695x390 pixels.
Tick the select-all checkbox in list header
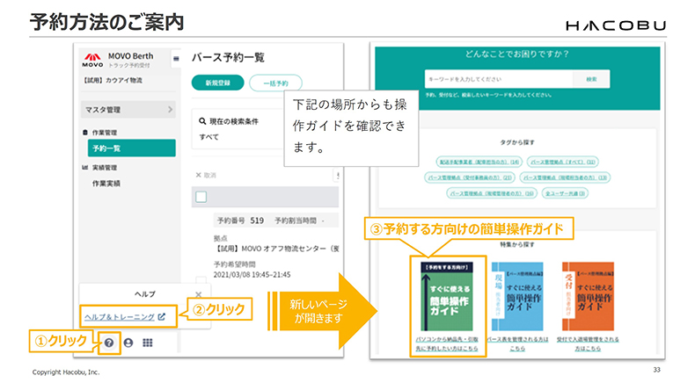[201, 197]
